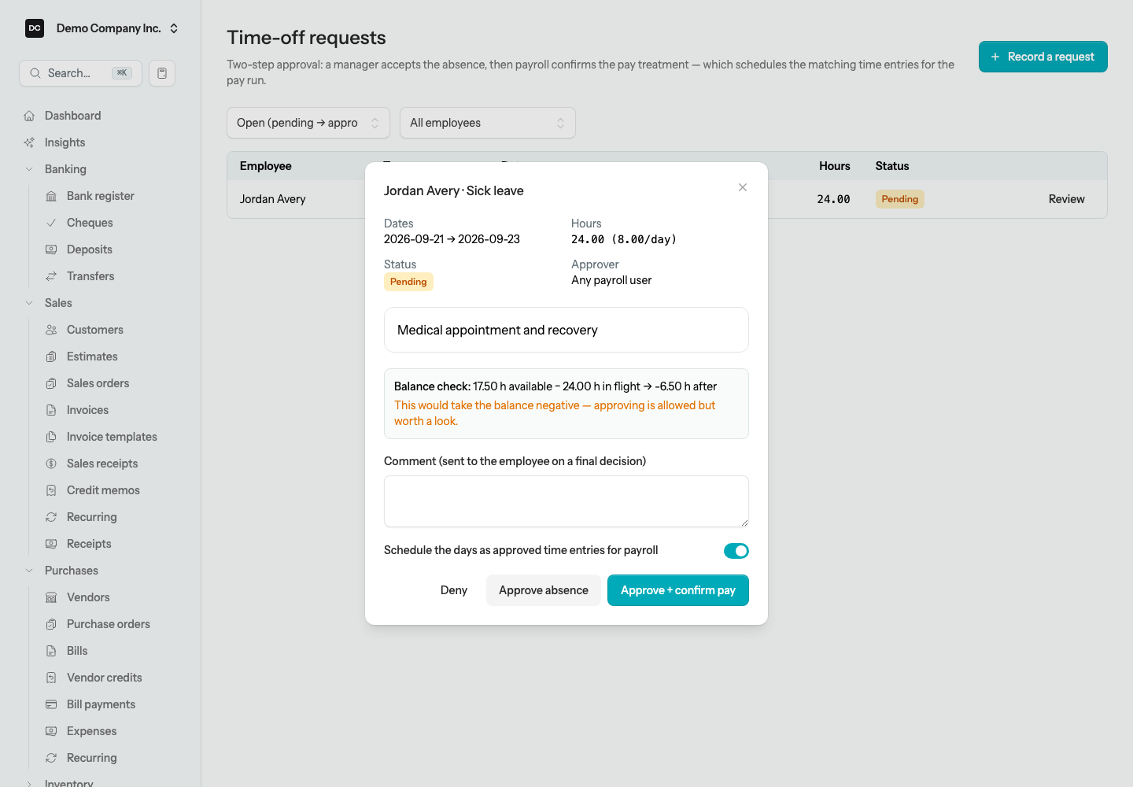Click the Vendors storefront icon
This screenshot has width=1133, height=787.
tap(51, 597)
